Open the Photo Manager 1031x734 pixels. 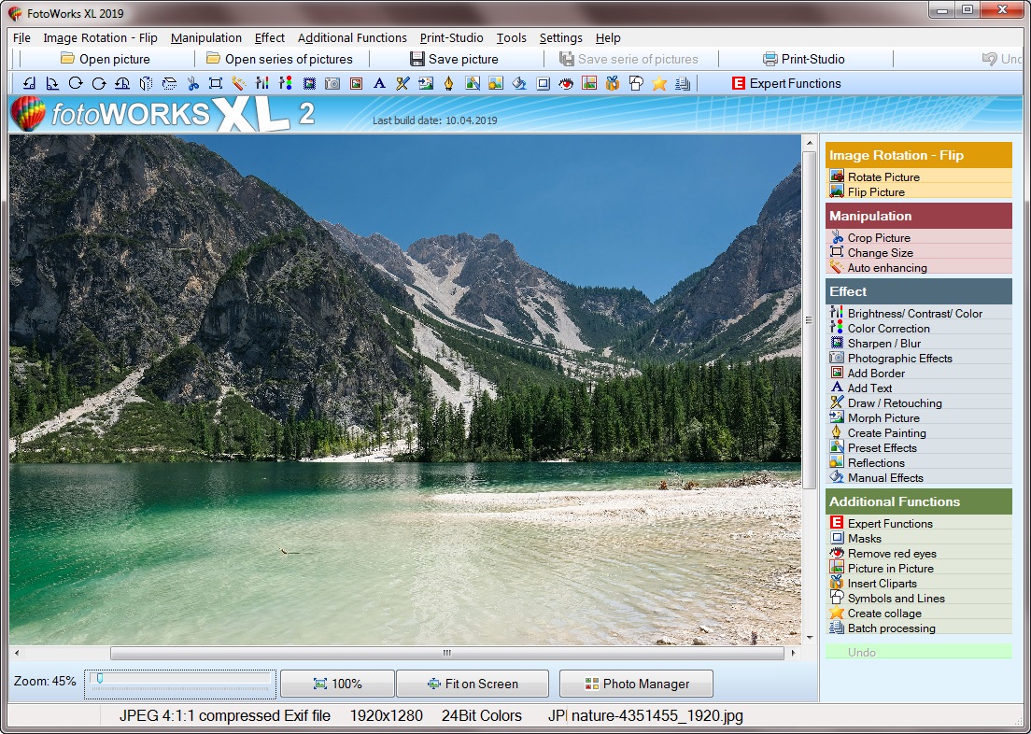[635, 684]
